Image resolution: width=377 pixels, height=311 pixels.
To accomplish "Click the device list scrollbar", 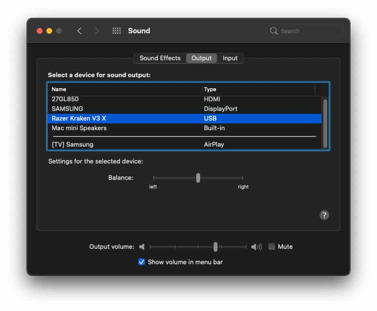I will click(x=325, y=123).
